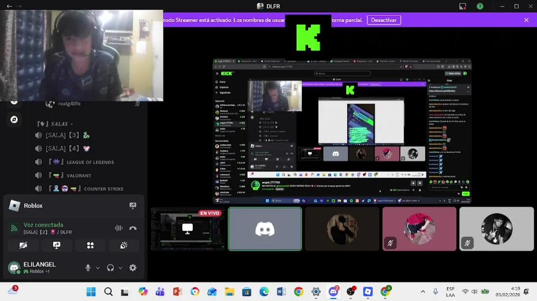The height and width of the screenshot is (301, 537).
Task: Click the Roblox game icon in activity panel
Action: pyautogui.click(x=15, y=205)
